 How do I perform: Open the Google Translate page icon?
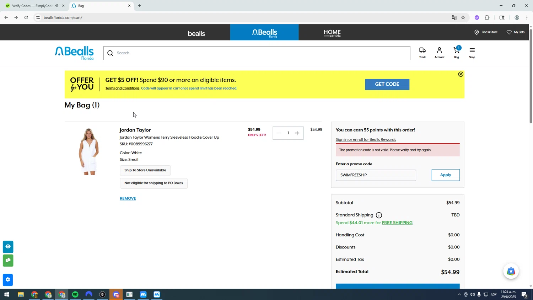454,17
